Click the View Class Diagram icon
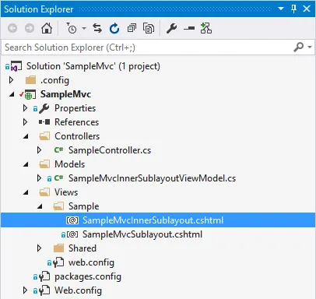 coord(206,28)
